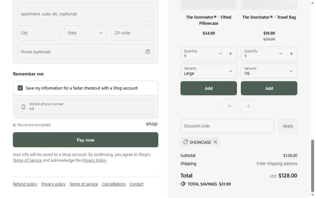Click the $128.00 total amount
The width and height of the screenshot is (315, 198).
coord(288,176)
